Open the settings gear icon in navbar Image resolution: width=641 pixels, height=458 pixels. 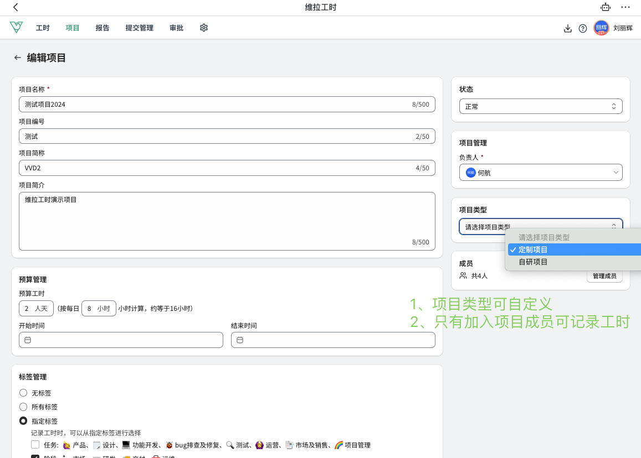204,28
